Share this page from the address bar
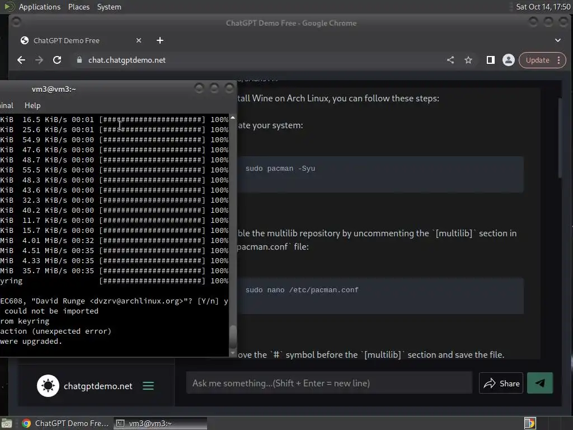The width and height of the screenshot is (573, 430). click(x=450, y=60)
